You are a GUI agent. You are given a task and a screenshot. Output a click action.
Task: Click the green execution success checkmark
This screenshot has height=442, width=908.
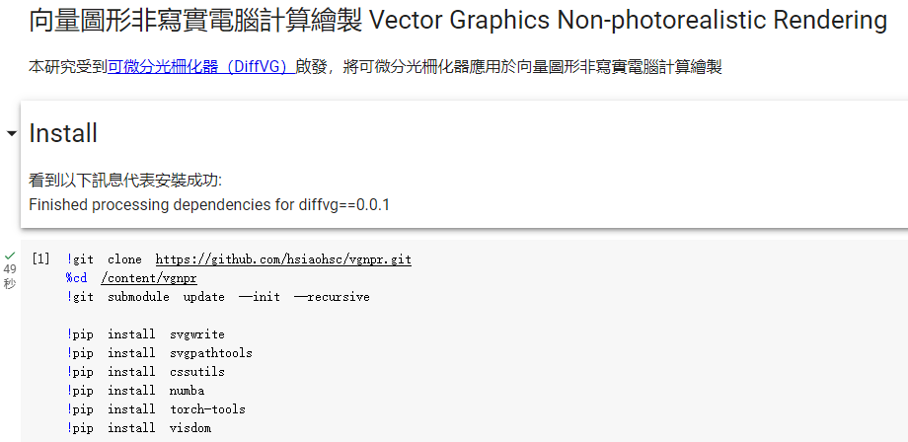[x=9, y=256]
